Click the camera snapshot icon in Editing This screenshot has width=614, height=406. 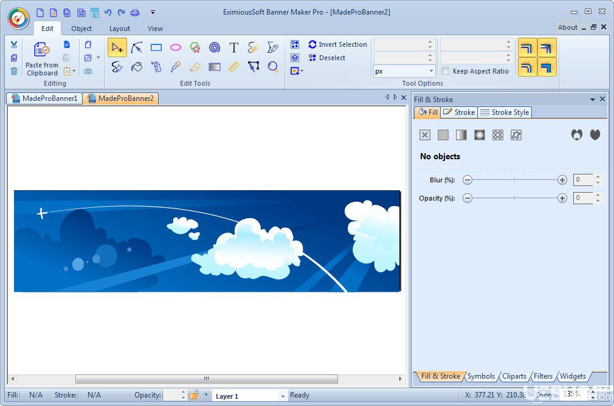pyautogui.click(x=88, y=71)
